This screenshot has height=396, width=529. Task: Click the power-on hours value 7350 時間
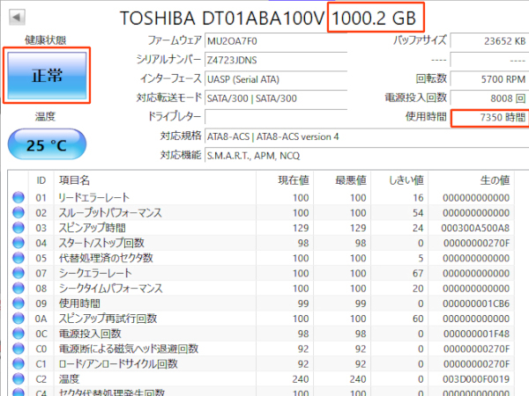490,118
